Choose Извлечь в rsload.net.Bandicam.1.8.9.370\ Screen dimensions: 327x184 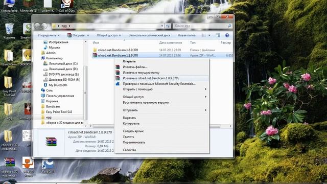point(162,78)
